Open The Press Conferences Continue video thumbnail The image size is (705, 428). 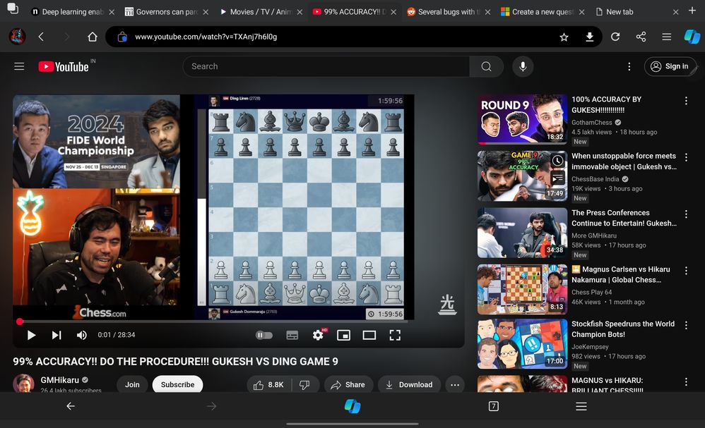click(522, 233)
